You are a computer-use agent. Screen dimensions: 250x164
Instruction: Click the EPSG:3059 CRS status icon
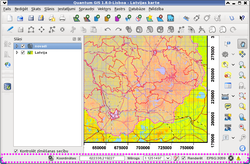coord(231,158)
